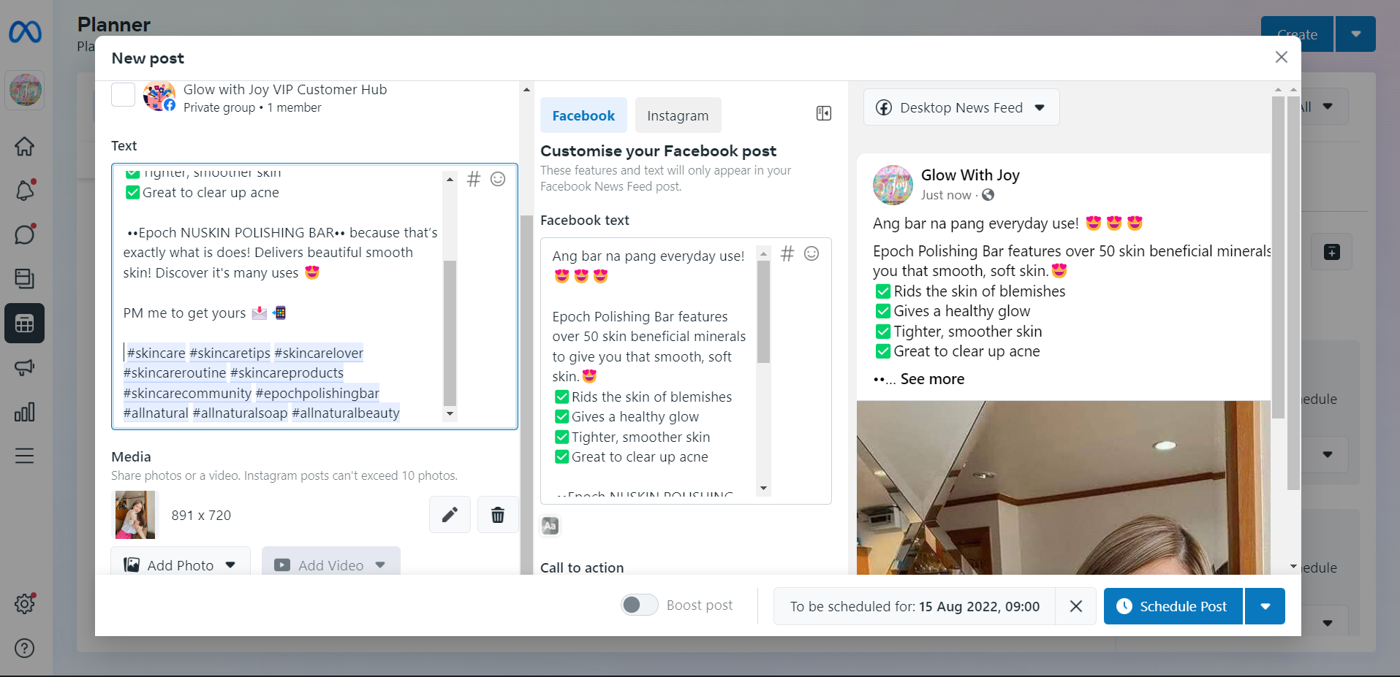
Task: Expand the Add Video dropdown
Action: pyautogui.click(x=380, y=565)
